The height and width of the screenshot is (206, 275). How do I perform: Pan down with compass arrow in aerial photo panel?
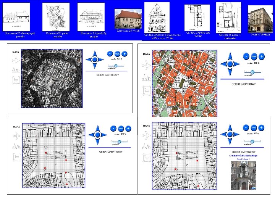click(x=95, y=66)
